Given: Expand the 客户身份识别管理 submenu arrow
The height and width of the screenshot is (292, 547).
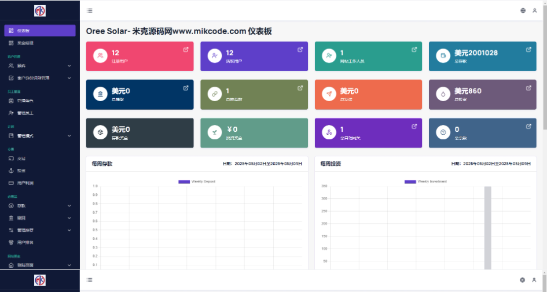Looking at the screenshot, I should 69,78.
